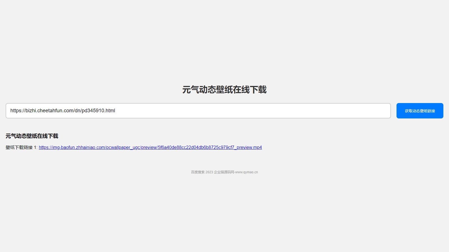Click www.qymao.cn in the footer

(246, 172)
